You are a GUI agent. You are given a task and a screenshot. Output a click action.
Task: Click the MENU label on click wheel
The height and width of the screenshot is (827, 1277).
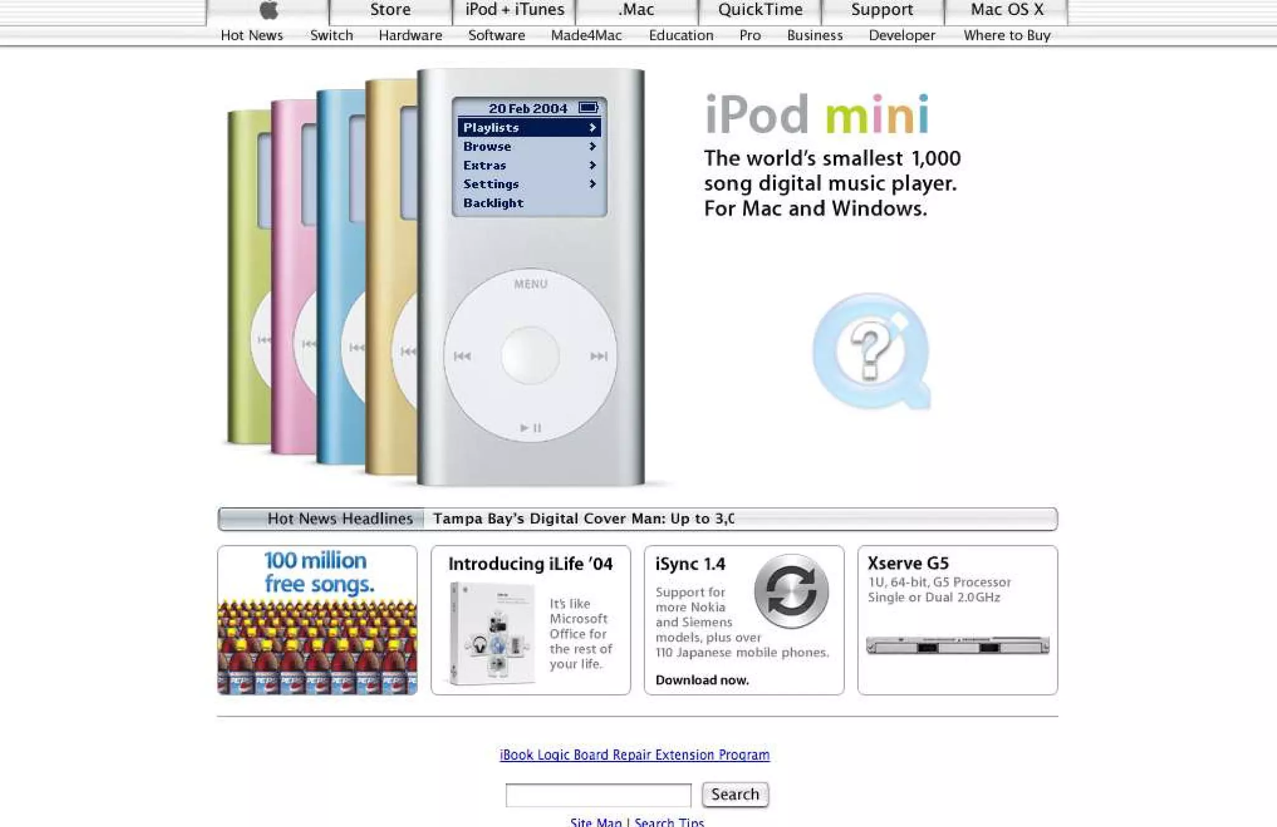531,284
